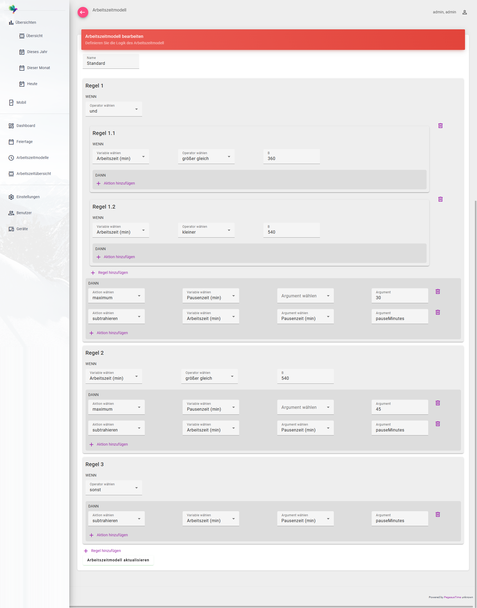Remove the maximum 30 action with trash icon

pyautogui.click(x=438, y=291)
